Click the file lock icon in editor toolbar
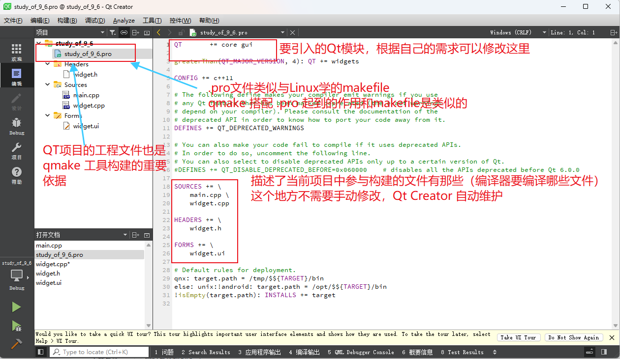This screenshot has height=359, width=620. (181, 32)
